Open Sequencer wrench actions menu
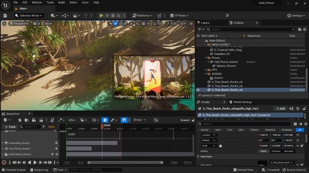This screenshot has height=173, width=309. point(61,120)
